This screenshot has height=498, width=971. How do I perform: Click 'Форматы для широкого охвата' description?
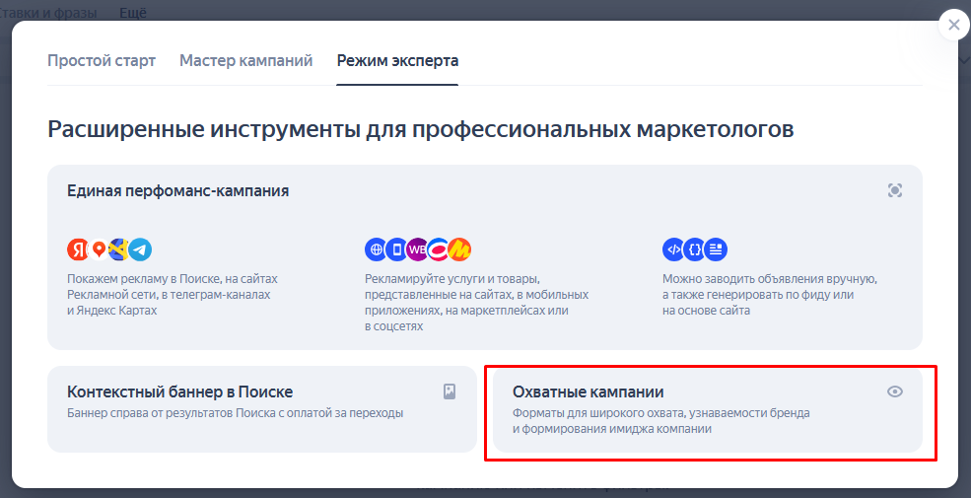[x=661, y=420]
